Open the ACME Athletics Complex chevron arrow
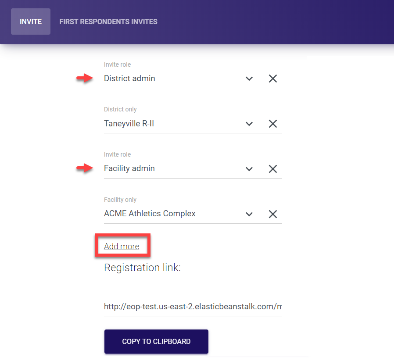The height and width of the screenshot is (358, 394). [x=249, y=214]
